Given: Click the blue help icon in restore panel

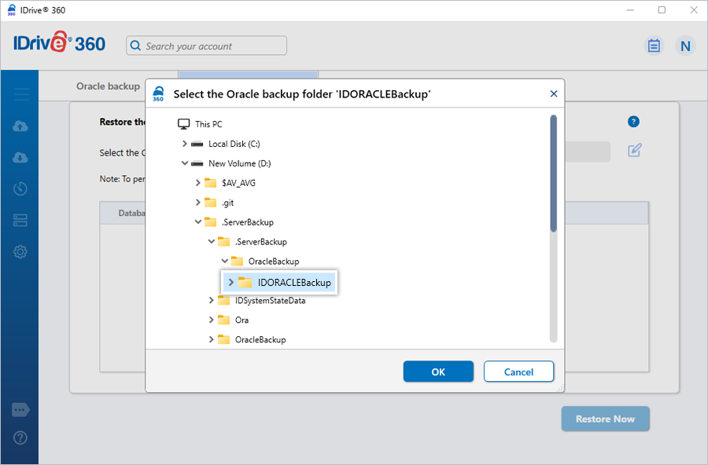Looking at the screenshot, I should (x=633, y=122).
